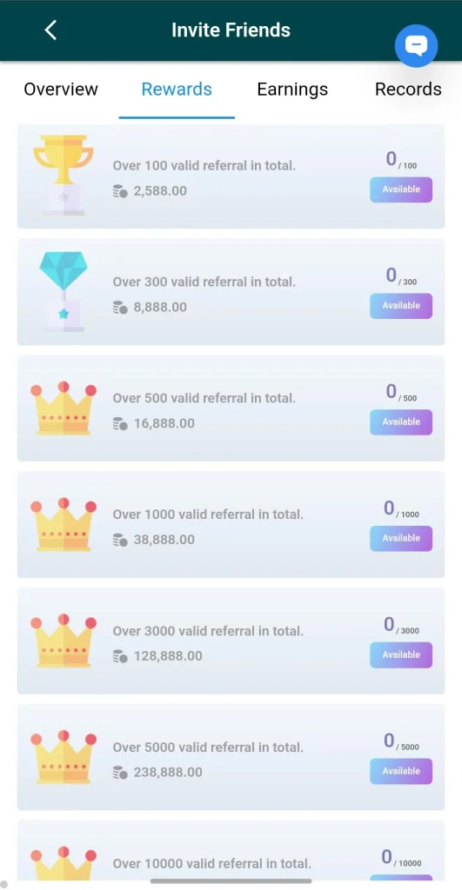Tap the crown icon for 5000 referrals
This screenshot has width=462, height=890.
63,757
